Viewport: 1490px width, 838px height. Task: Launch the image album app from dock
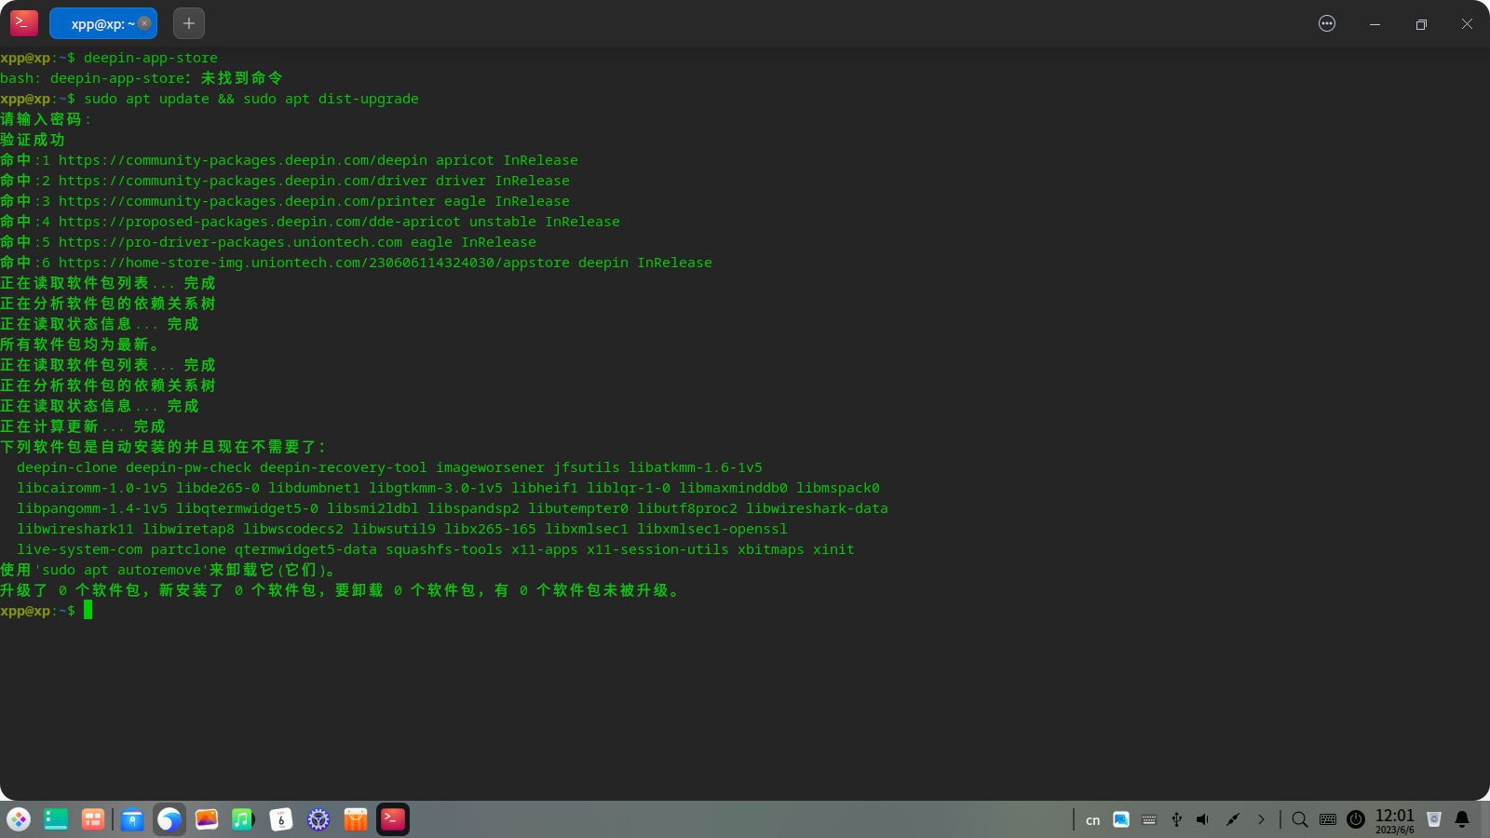[207, 819]
